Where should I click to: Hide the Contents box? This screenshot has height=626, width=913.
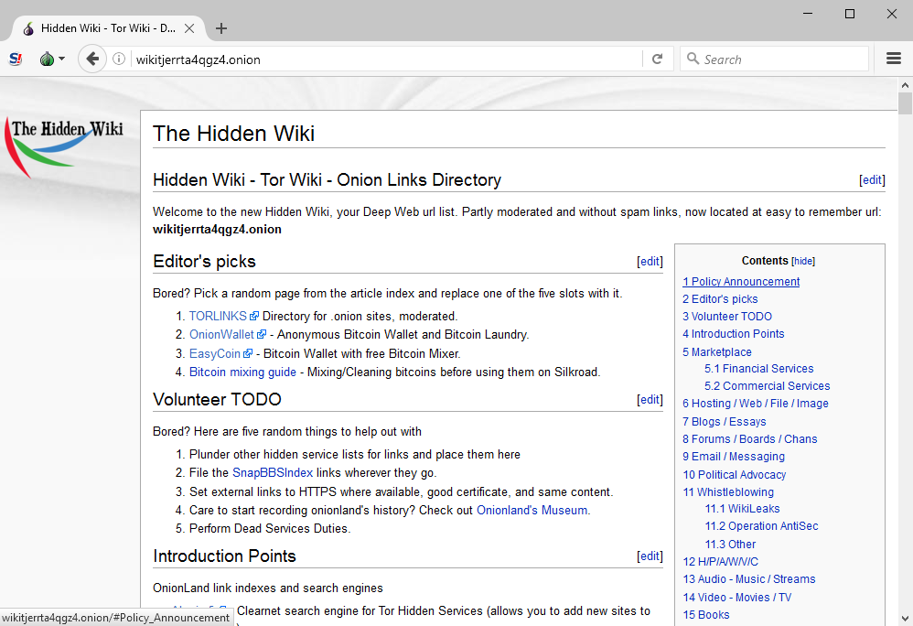[x=803, y=262]
